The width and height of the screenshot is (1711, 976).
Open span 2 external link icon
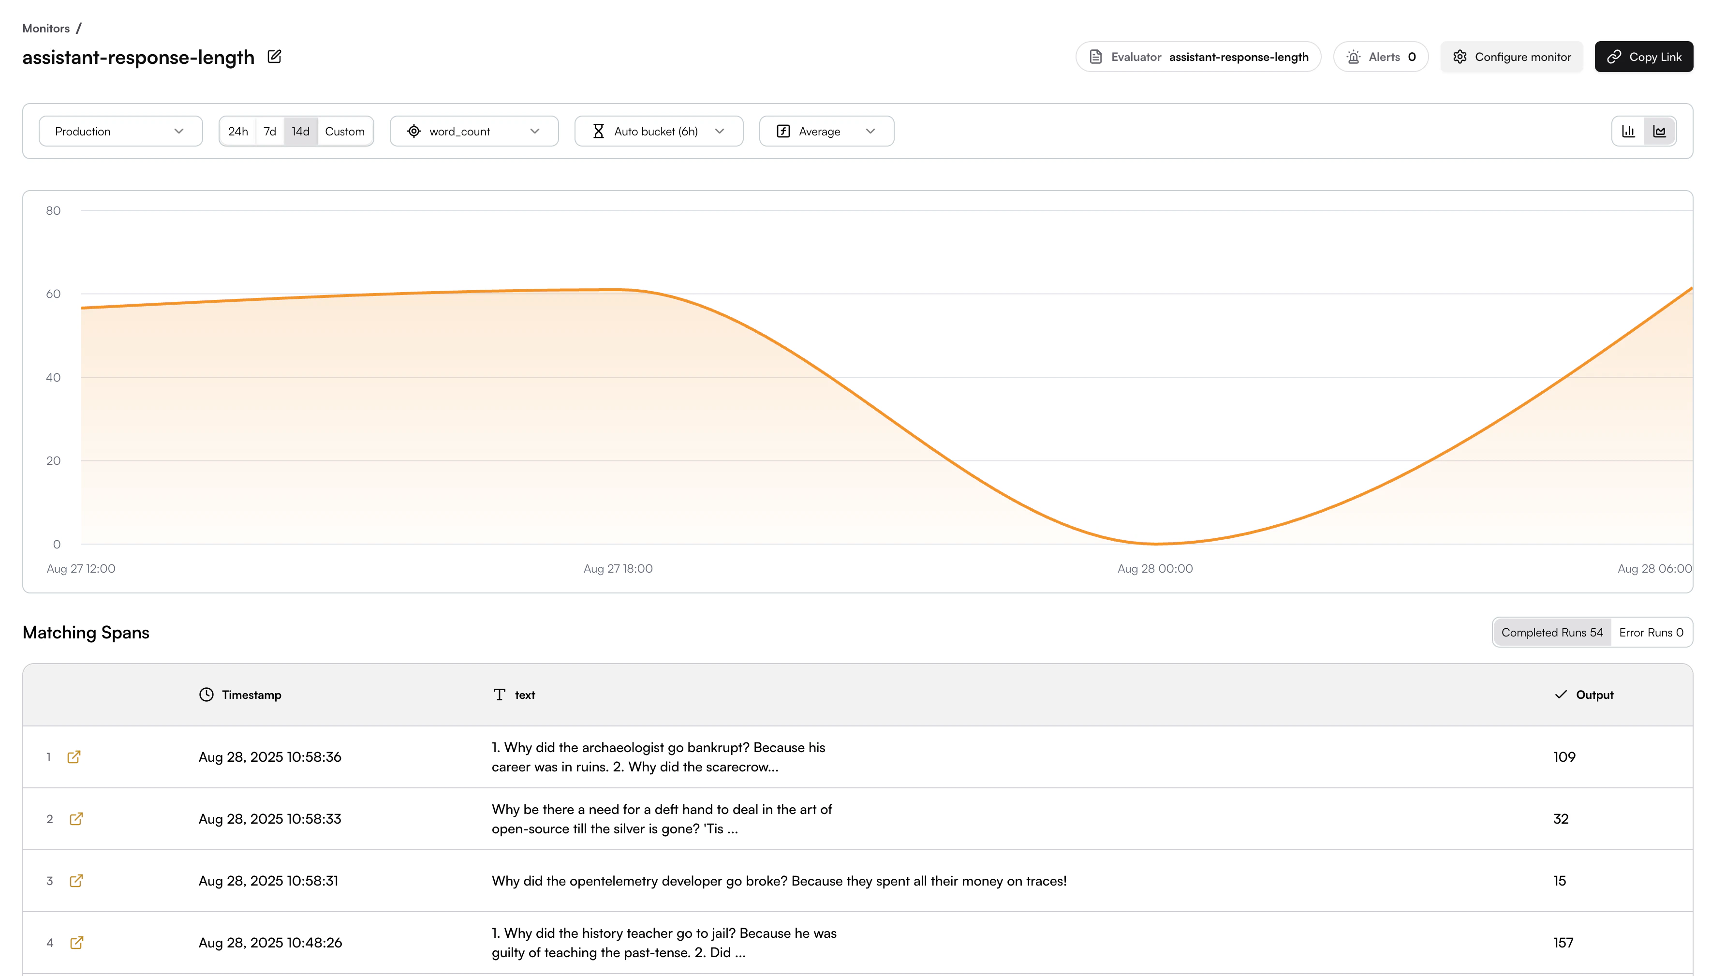[76, 818]
